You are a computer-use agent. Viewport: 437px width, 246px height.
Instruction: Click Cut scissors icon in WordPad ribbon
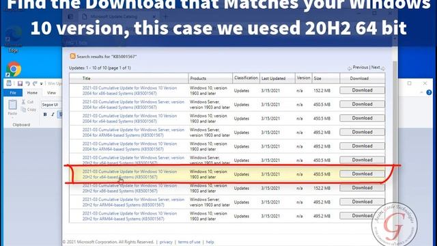[24, 102]
